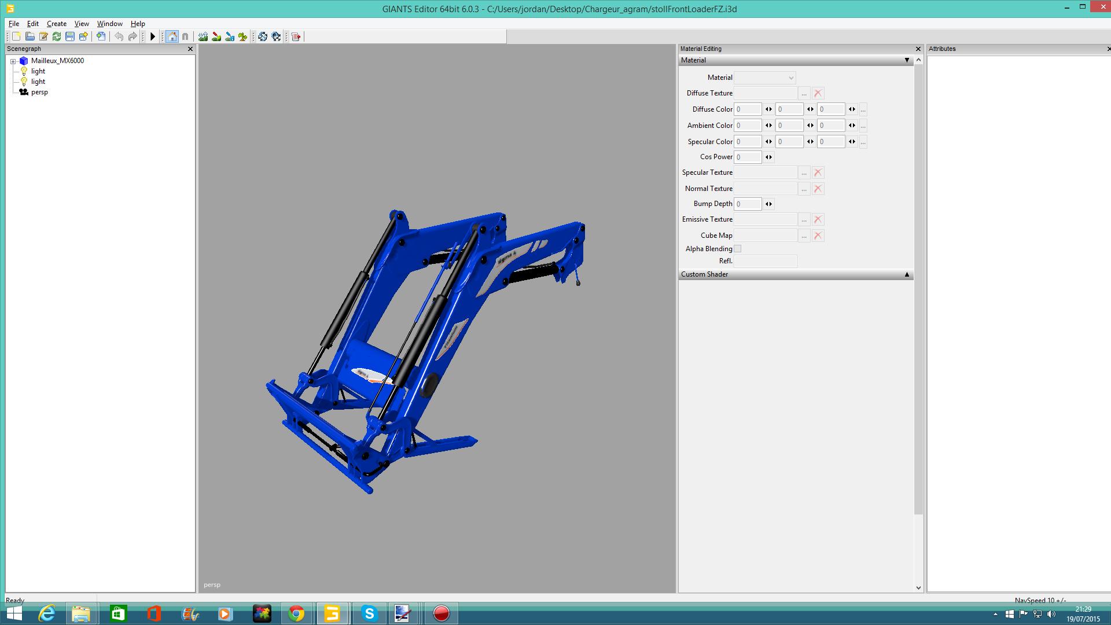1111x625 pixels.
Task: Click the New scene toolbar icon
Action: pyautogui.click(x=16, y=36)
